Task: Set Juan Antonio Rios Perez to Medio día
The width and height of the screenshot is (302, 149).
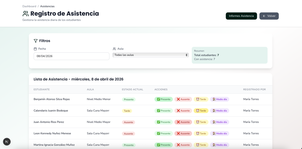Action: coord(219,122)
